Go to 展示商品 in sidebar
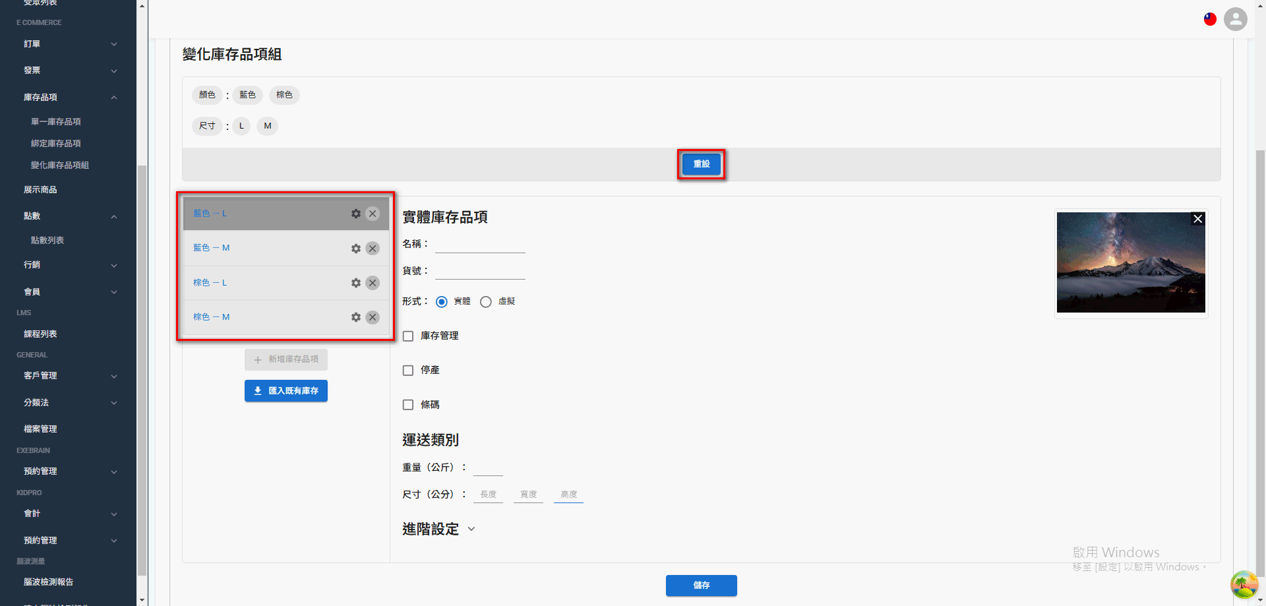Screen dimensions: 1266x606 (x=40, y=190)
